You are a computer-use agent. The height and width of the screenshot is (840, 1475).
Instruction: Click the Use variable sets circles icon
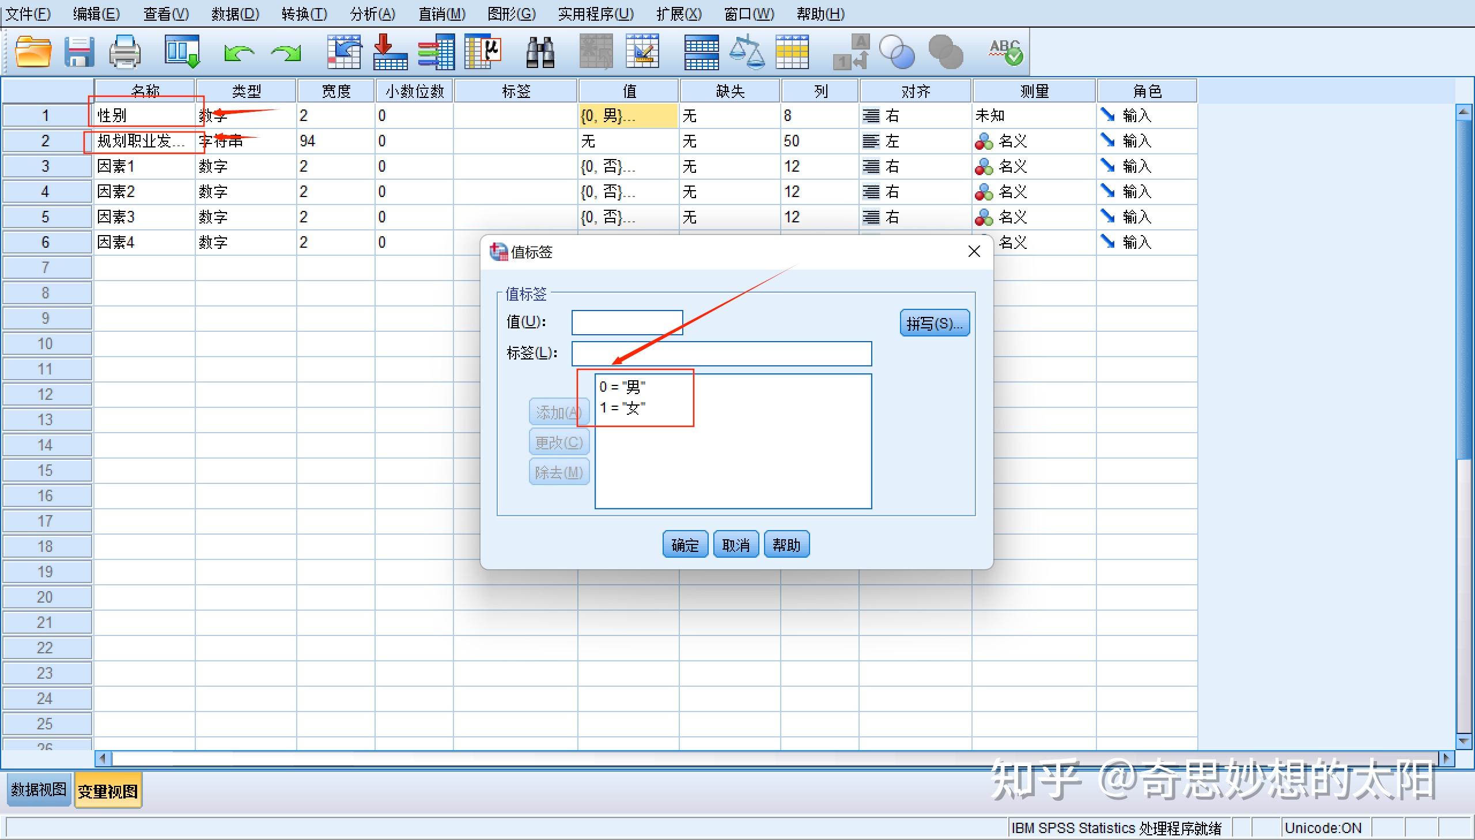click(897, 52)
